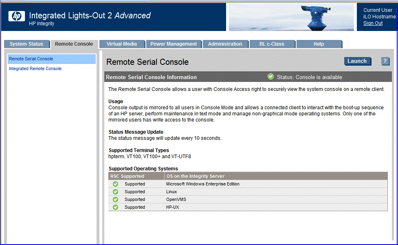Viewport: 398px width, 245px height.
Task: Open Integrated Remote Console from sidebar
Action: coord(35,68)
